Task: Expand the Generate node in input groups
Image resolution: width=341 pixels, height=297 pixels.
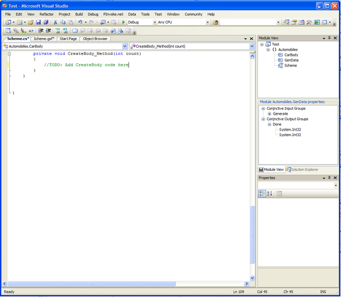Action: coord(269,114)
